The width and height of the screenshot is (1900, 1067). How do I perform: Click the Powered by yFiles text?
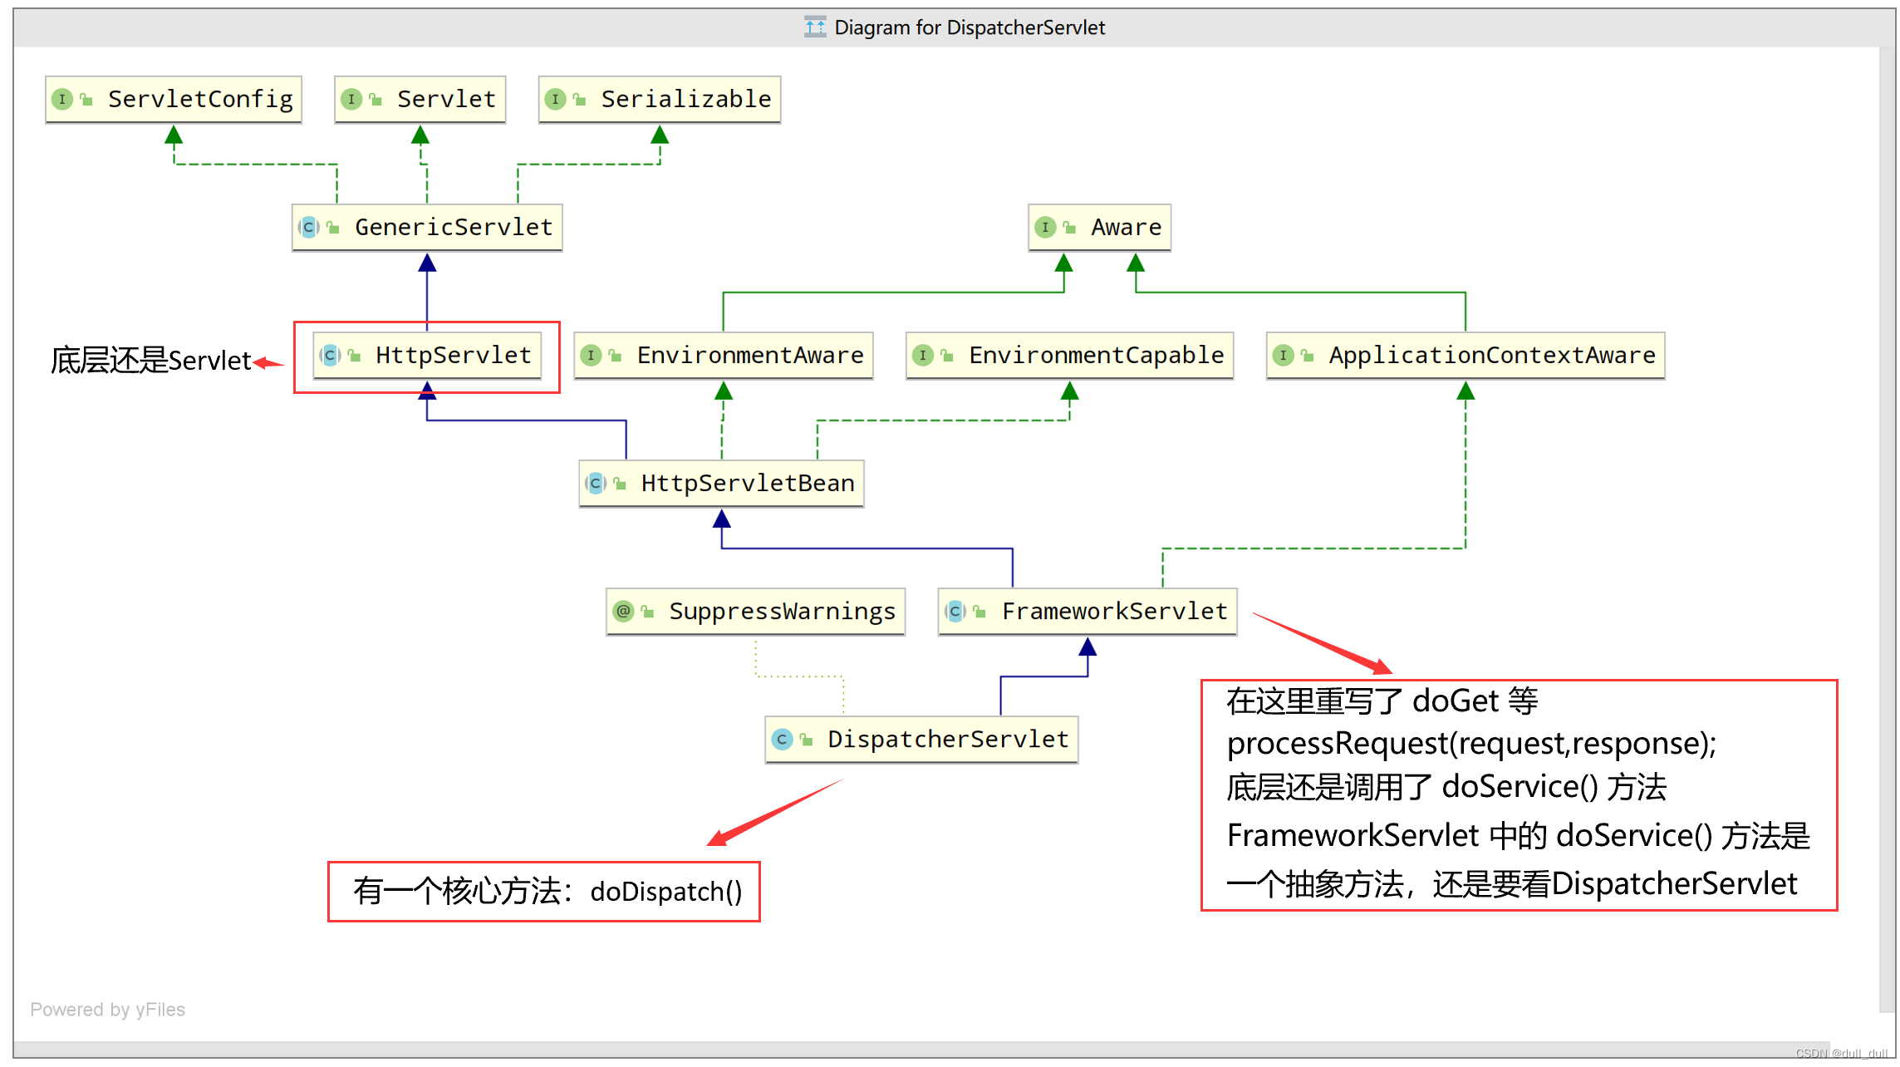[x=108, y=1010]
